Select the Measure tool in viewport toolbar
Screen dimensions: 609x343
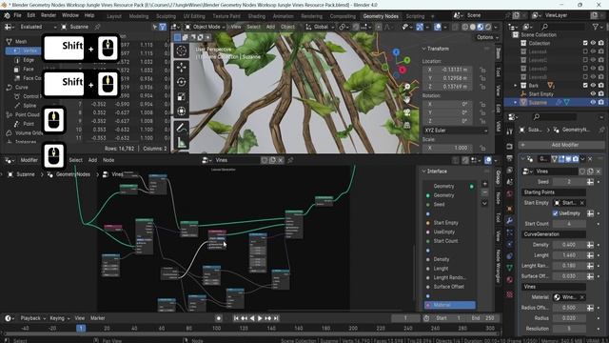pos(181,143)
